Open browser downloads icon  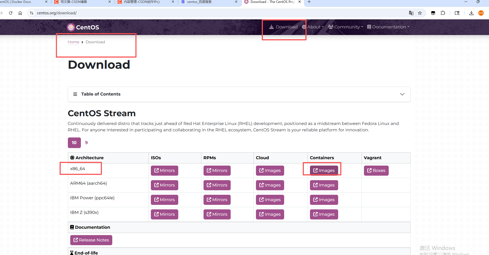471,13
